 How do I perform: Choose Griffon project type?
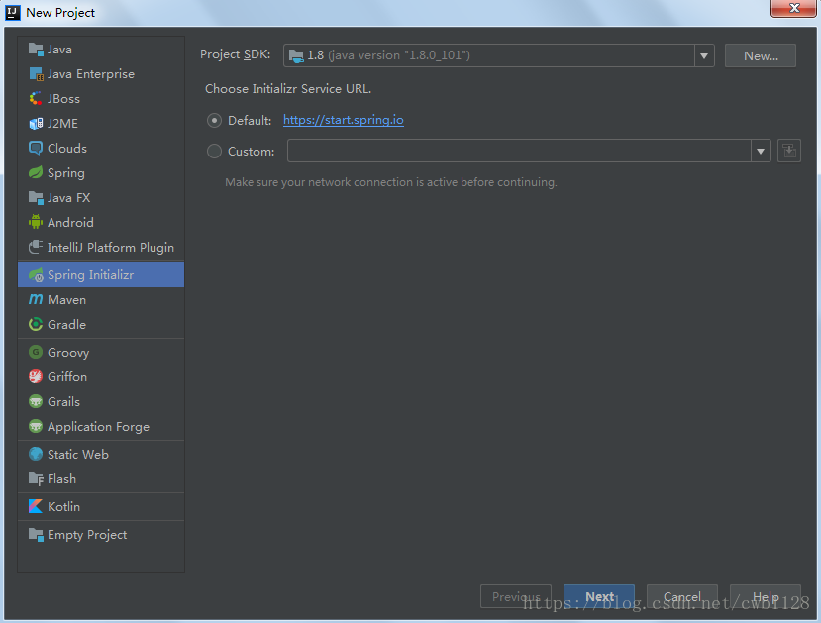click(x=101, y=376)
